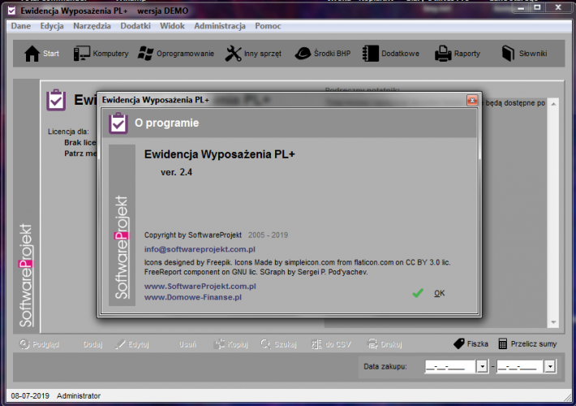Viewport: 576px width, 406px height.
Task: Click SoftwareProjekt logo in dialog
Action: point(122,247)
